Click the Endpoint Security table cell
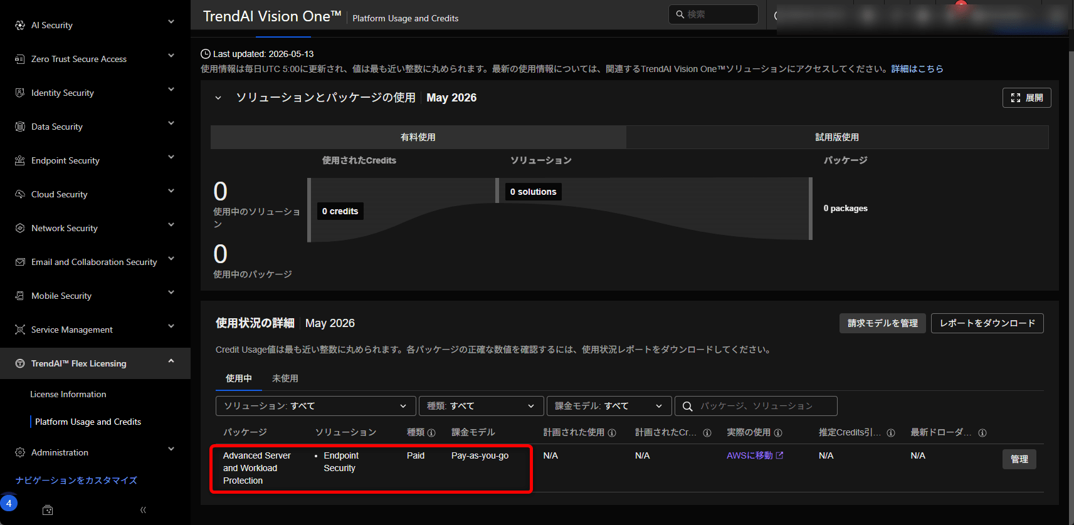The width and height of the screenshot is (1074, 525). pyautogui.click(x=341, y=462)
